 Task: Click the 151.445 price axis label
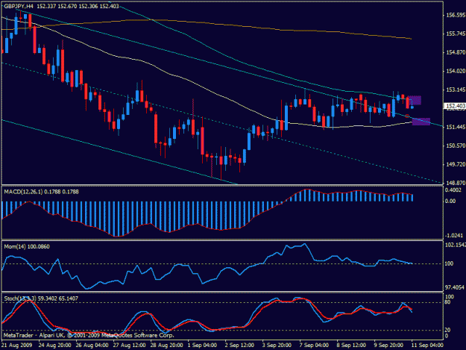click(x=456, y=127)
